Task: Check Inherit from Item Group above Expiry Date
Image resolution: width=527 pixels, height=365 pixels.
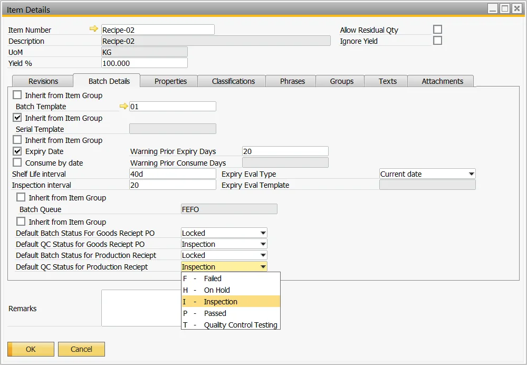Action: 17,140
